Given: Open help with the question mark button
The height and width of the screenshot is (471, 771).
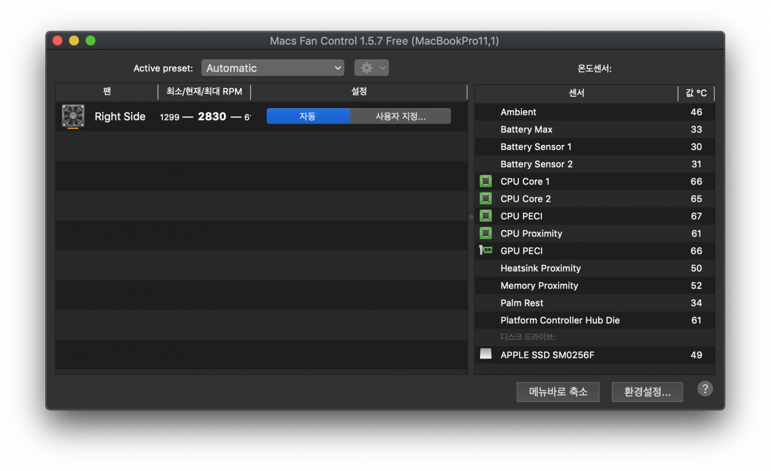Looking at the screenshot, I should coord(705,389).
